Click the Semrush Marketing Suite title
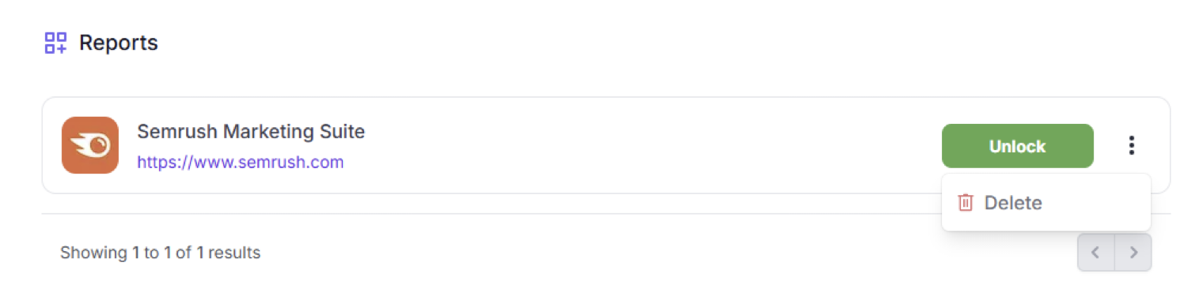Viewport: 1203px width, 300px height. (x=251, y=131)
